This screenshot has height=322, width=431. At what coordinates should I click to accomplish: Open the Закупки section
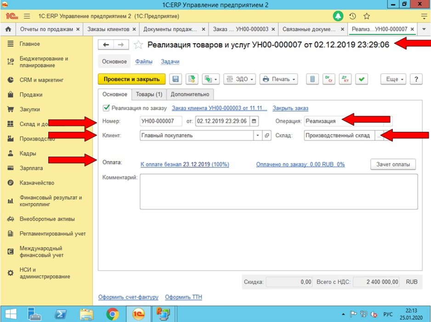pyautogui.click(x=30, y=109)
